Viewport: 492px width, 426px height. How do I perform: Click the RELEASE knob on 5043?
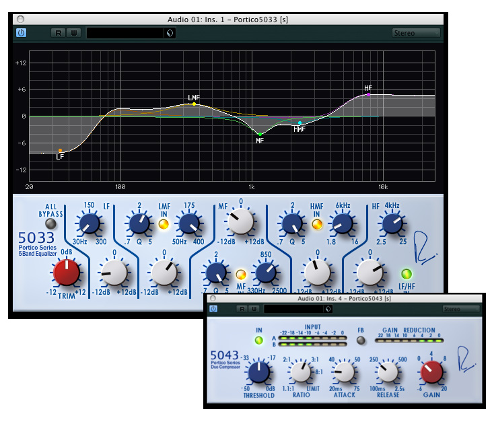click(388, 371)
